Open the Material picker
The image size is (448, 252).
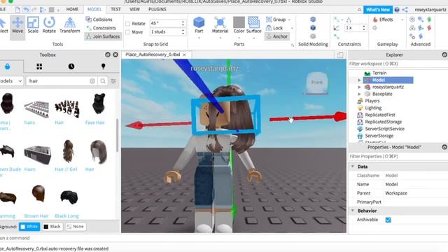click(220, 25)
